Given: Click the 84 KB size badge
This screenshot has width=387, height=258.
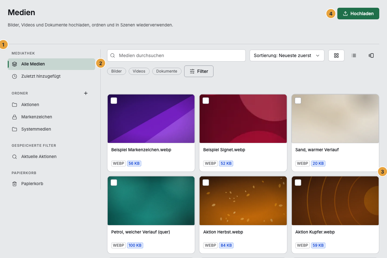Looking at the screenshot, I should (x=226, y=245).
